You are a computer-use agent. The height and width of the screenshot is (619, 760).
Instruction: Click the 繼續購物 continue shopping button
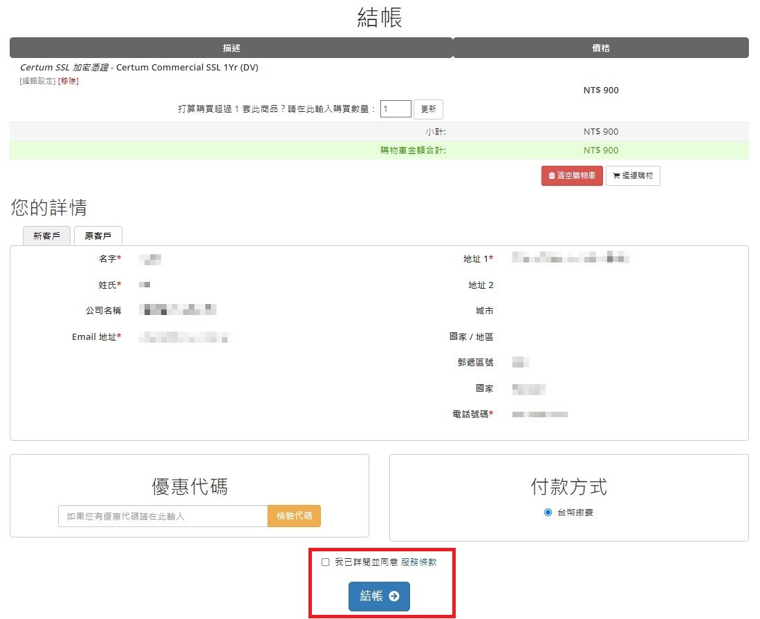[633, 175]
